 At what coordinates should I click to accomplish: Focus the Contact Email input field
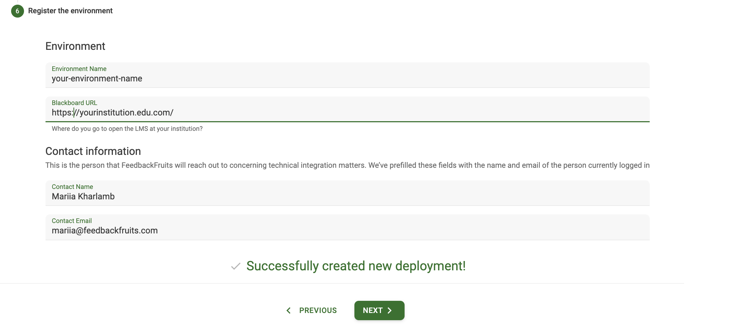[347, 231]
